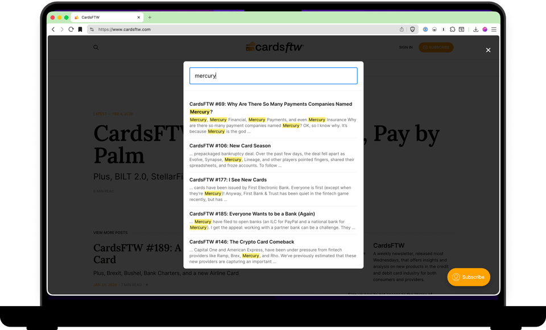The image size is (546, 330).
Task: Click the 'Plus, BILT 2.0' subtitle text
Action: 138,177
